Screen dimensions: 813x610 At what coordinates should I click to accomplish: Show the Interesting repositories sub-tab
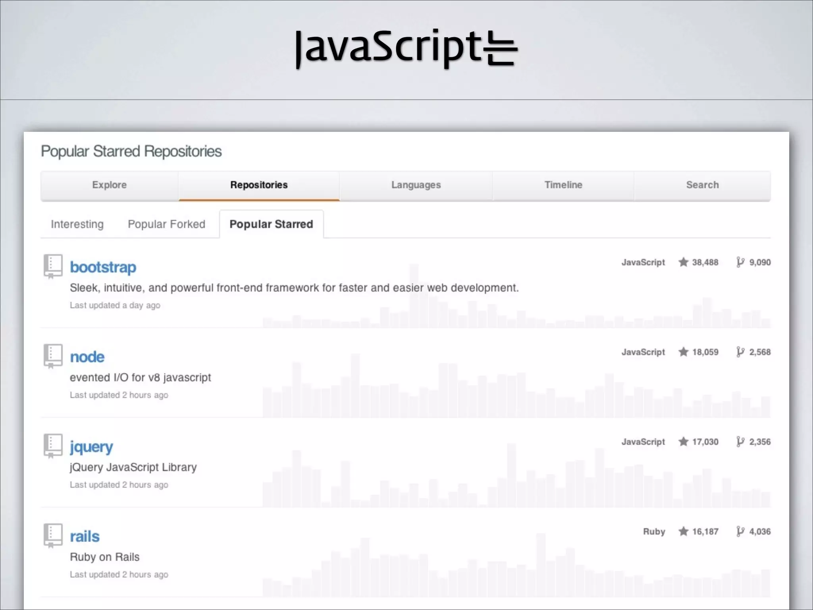[x=77, y=224]
